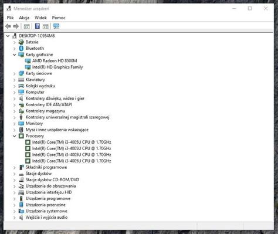Open the Pomoc menu
278x234 pixels.
(59, 18)
